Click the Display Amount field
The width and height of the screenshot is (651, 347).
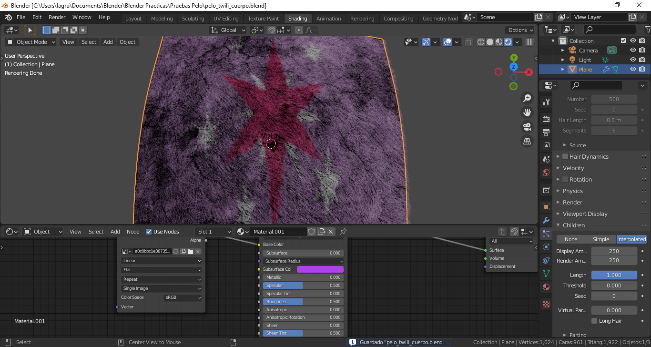(614, 251)
